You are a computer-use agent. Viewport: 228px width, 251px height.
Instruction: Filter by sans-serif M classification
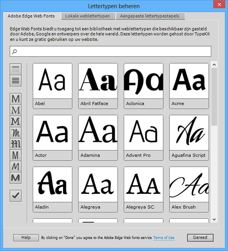tap(15, 99)
